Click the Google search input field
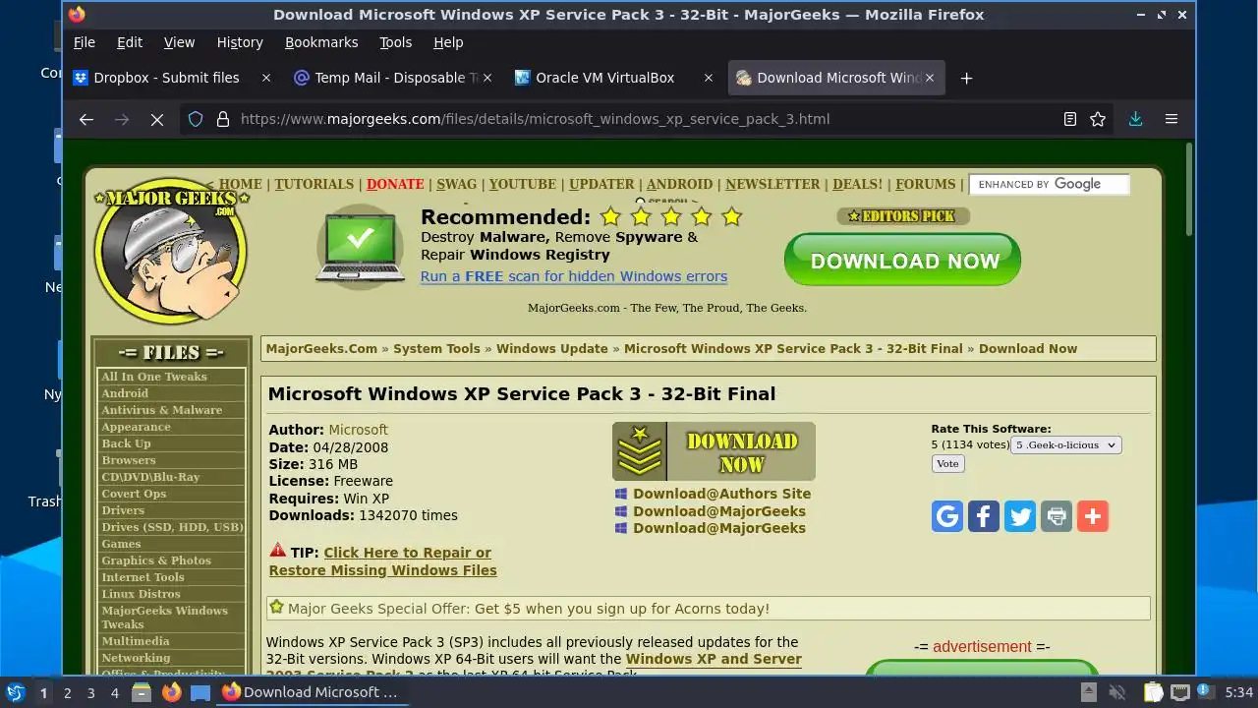1258x708 pixels. [x=1049, y=184]
